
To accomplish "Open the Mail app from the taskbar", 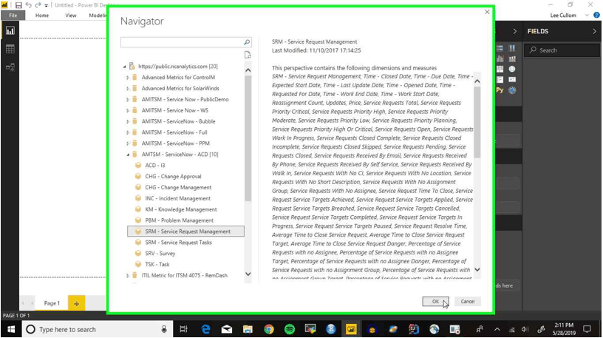I will coord(227,329).
